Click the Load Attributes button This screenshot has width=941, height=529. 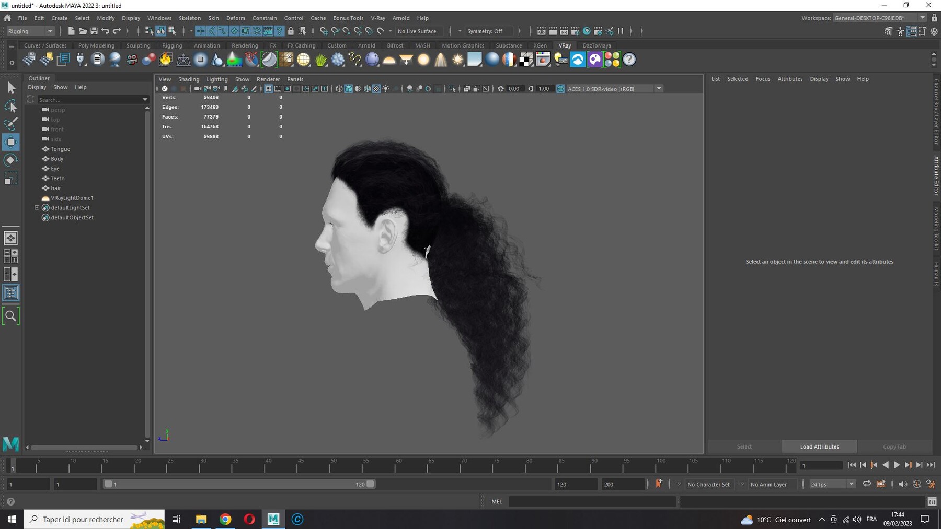point(819,446)
